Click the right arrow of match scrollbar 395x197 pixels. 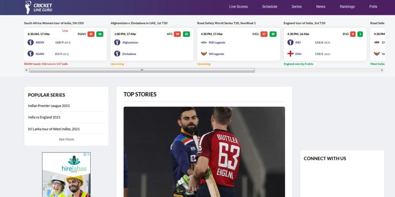pos(382,70)
